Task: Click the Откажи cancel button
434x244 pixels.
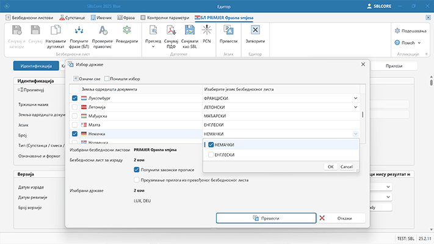Action: coord(342,218)
